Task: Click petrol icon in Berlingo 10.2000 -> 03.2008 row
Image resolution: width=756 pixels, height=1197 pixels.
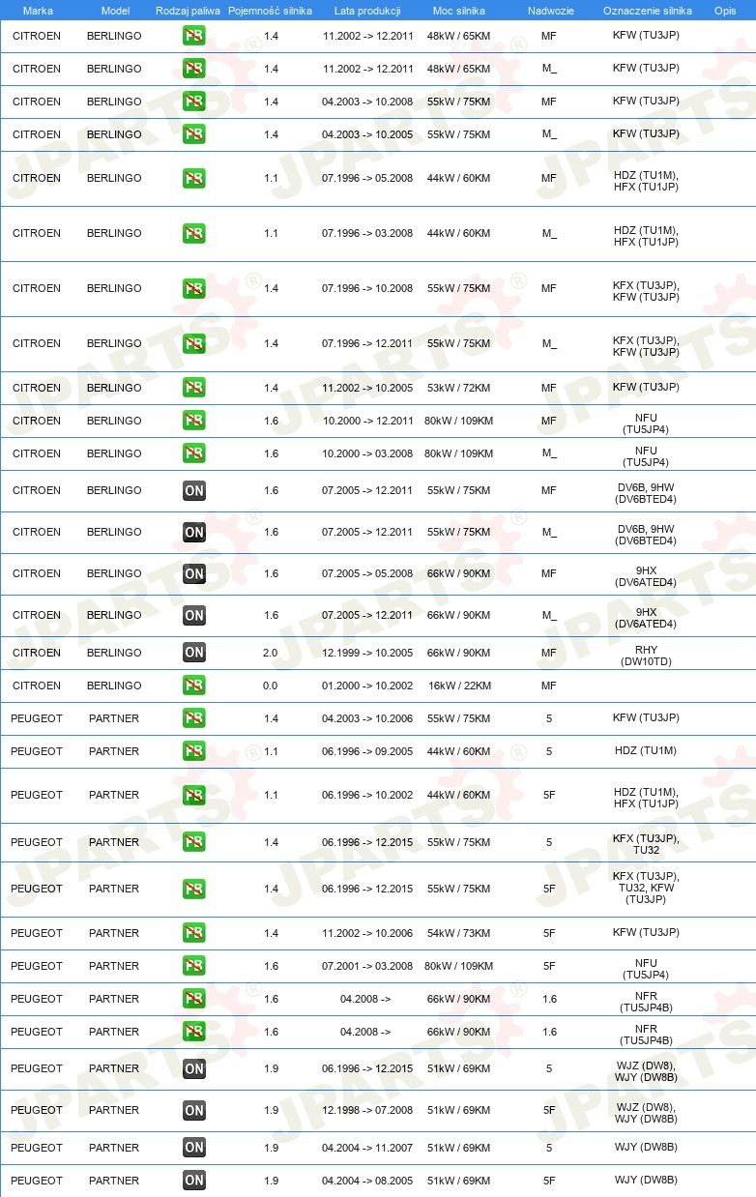Action: pos(194,453)
